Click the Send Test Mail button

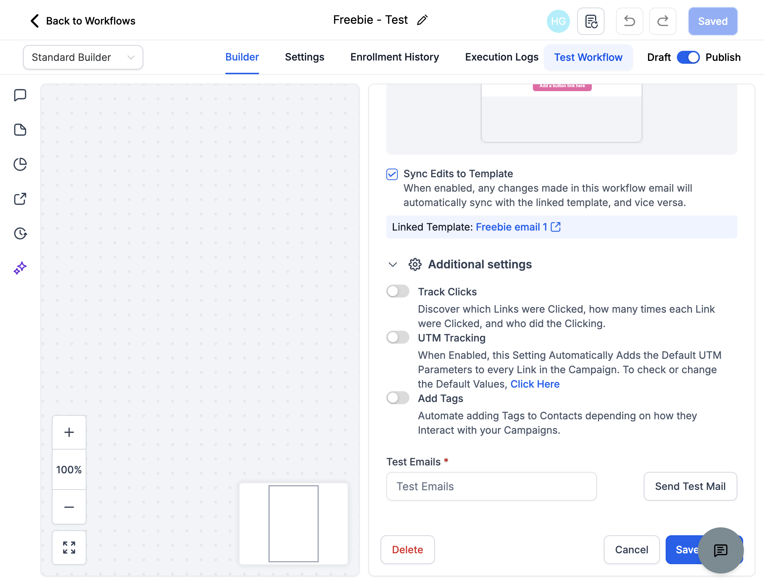point(690,486)
